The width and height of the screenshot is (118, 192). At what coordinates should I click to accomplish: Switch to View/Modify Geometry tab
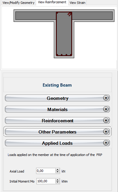point(18,3)
